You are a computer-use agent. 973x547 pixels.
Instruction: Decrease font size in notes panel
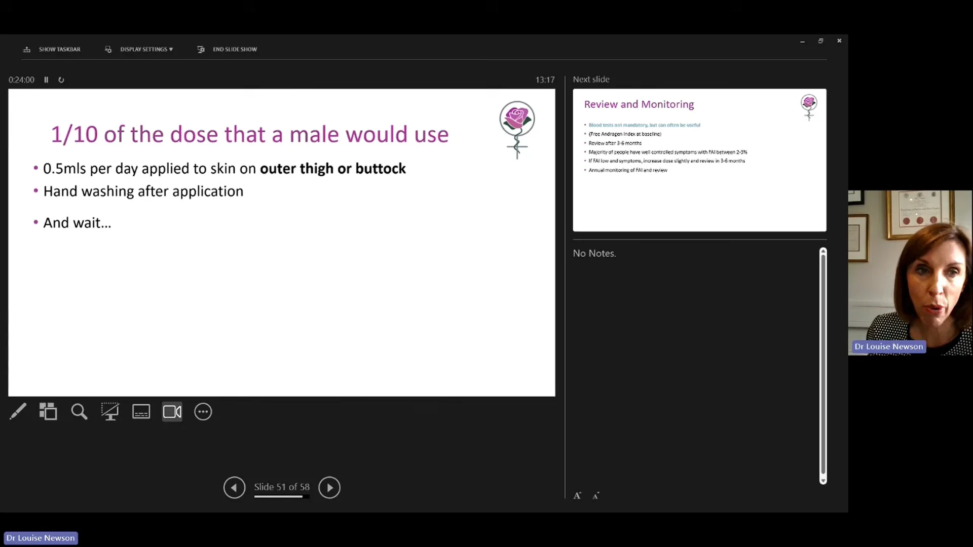[596, 495]
